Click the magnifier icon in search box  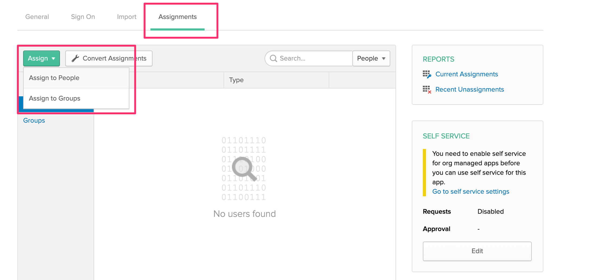[273, 58]
